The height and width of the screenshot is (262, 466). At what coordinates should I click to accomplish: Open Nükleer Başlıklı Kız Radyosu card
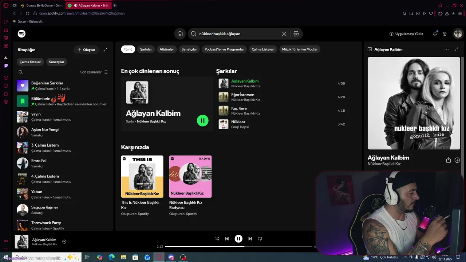(x=190, y=186)
